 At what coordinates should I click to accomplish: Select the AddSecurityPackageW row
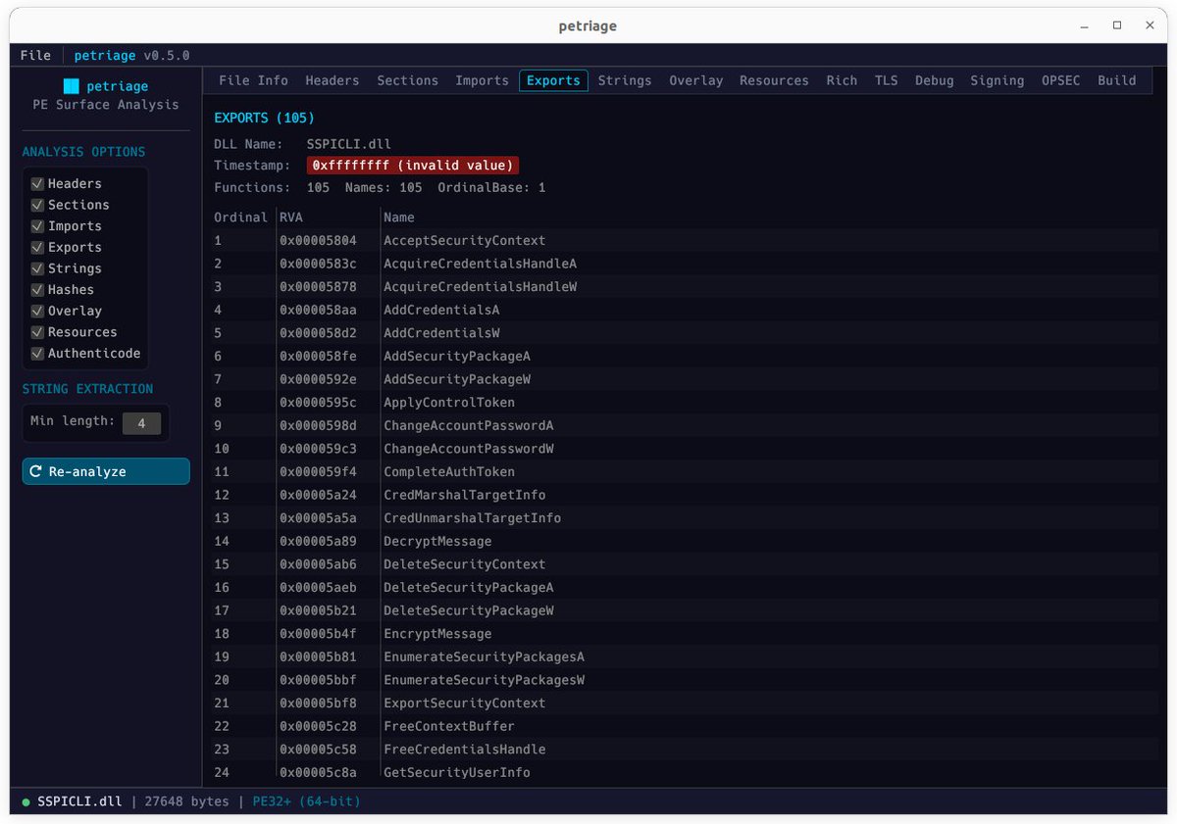coord(684,379)
